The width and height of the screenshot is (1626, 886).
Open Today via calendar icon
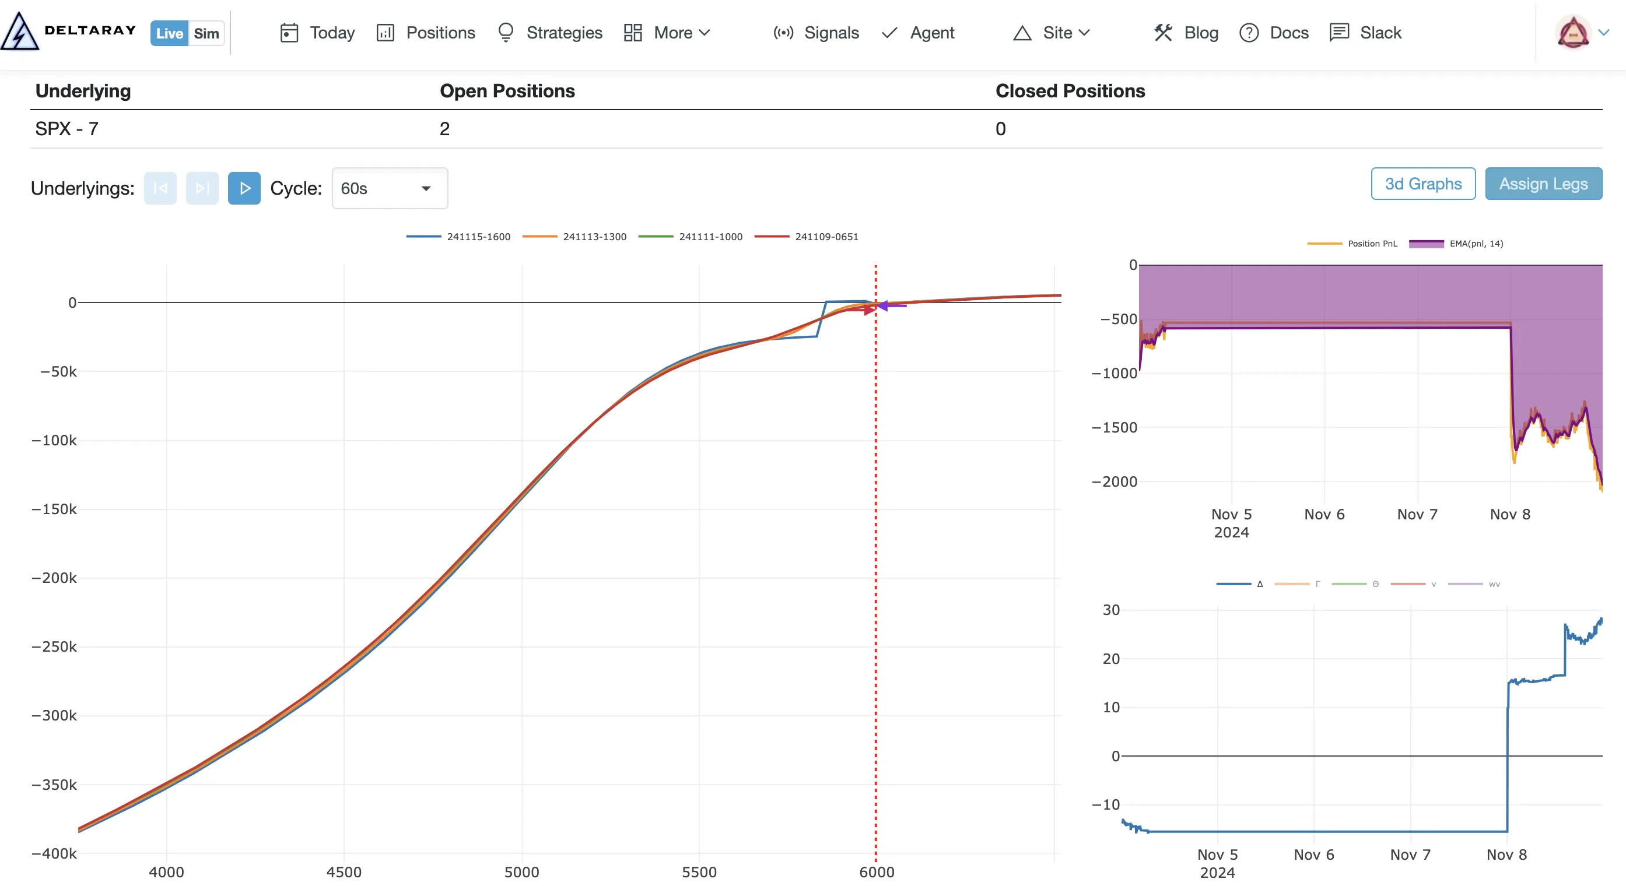289,33
